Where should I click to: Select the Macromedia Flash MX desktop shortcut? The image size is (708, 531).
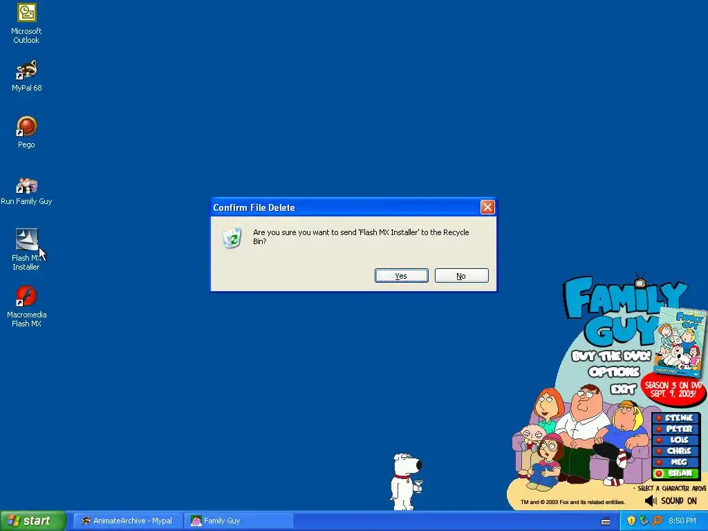(x=26, y=306)
